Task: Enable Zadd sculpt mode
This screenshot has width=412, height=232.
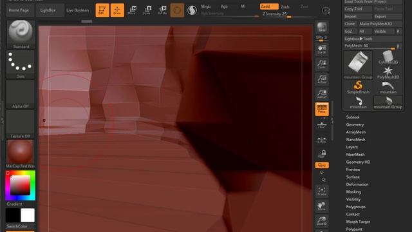Action: pos(269,6)
